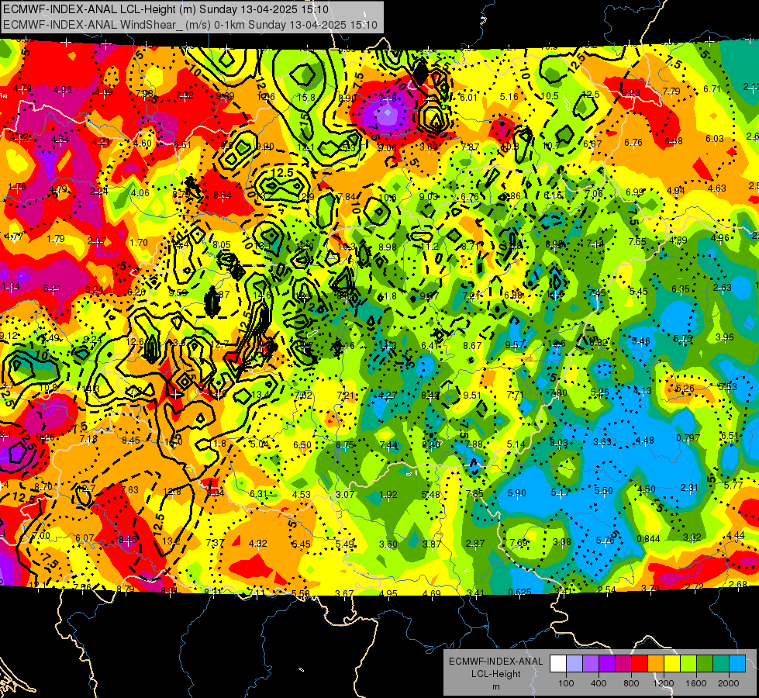Click the LCL-Height label in the legend
The height and width of the screenshot is (698, 759).
click(x=496, y=674)
